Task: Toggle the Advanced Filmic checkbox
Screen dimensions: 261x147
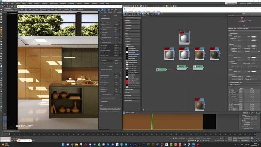Action: tap(101, 42)
